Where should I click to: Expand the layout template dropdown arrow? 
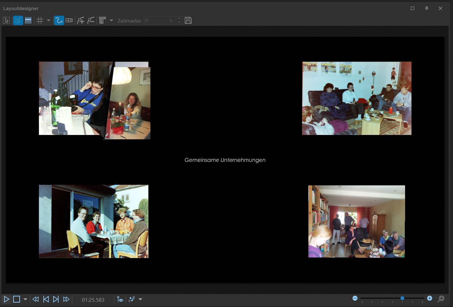pyautogui.click(x=111, y=20)
